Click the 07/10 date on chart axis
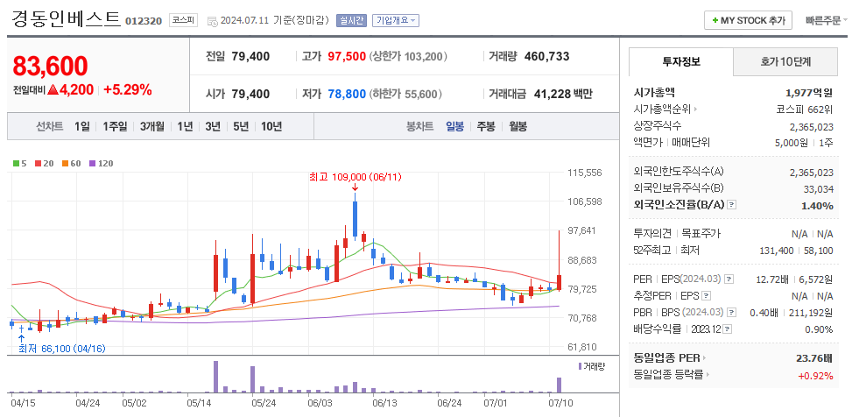The height and width of the screenshot is (417, 852). pos(562,403)
